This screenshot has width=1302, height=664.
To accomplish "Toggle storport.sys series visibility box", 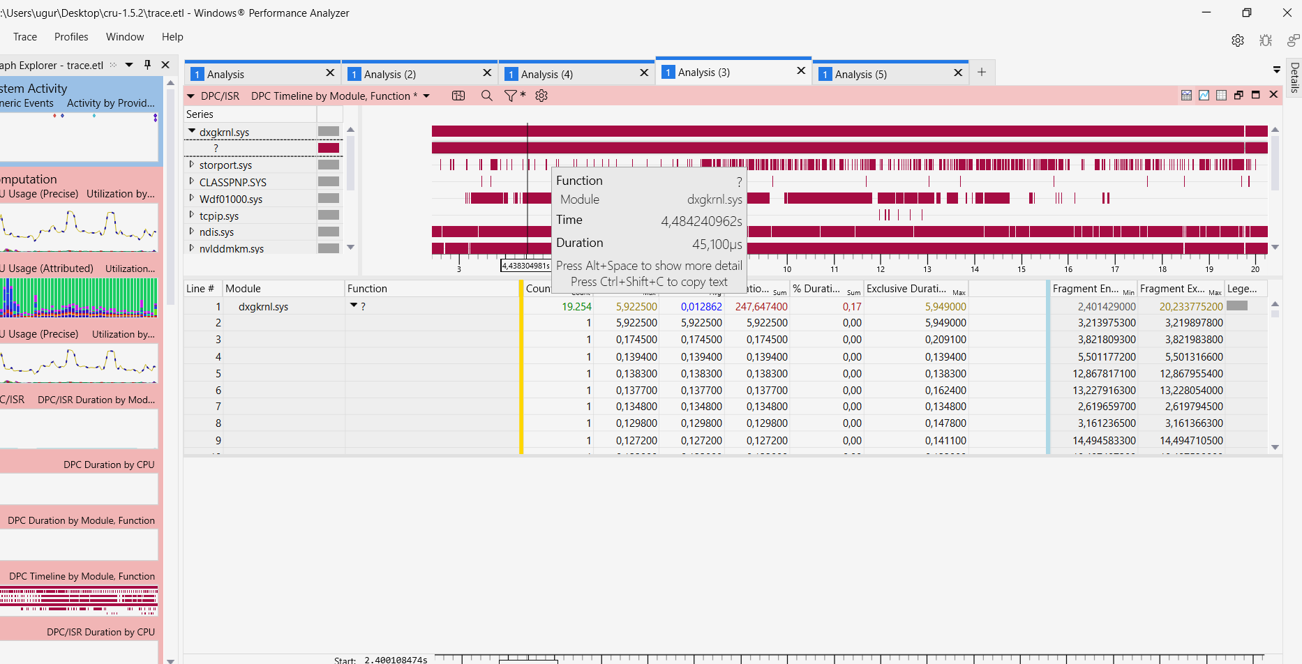I will click(x=329, y=165).
